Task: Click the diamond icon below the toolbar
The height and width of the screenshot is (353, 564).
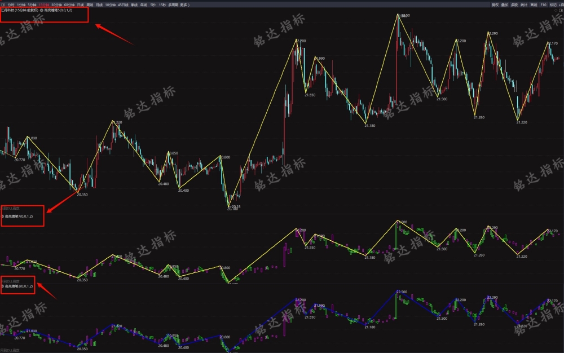Action: click(x=556, y=10)
